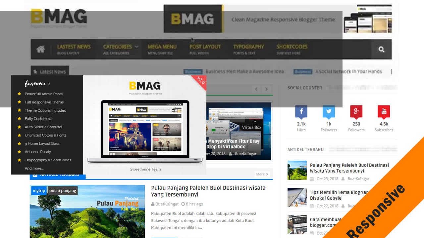Click the More button in Artikel Terbaru
Screen dimensions: 424x238
[262, 174]
